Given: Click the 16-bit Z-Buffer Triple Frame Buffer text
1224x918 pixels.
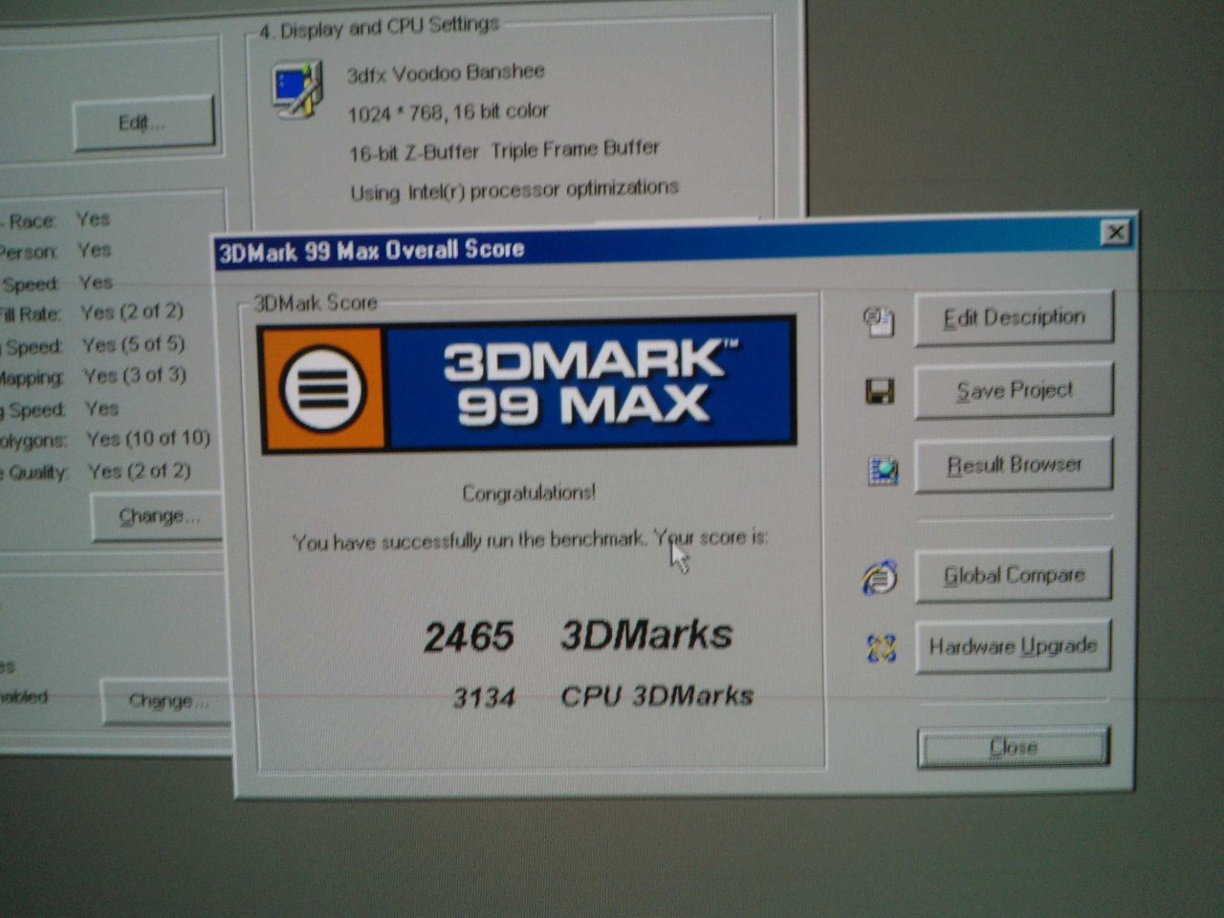Looking at the screenshot, I should pyautogui.click(x=504, y=150).
